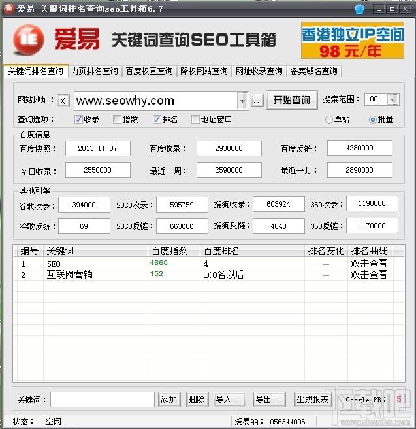Screen dimensions: 416x429
Task: Sort by the 百度指数 column header
Action: click(x=174, y=251)
